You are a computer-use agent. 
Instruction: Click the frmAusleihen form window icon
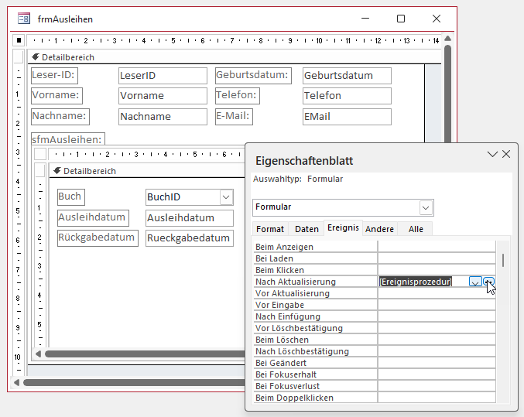(24, 19)
